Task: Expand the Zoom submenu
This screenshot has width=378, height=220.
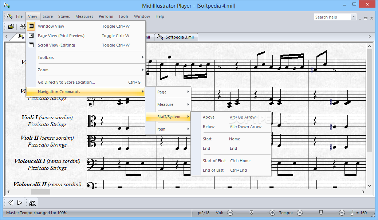Action: click(86, 70)
